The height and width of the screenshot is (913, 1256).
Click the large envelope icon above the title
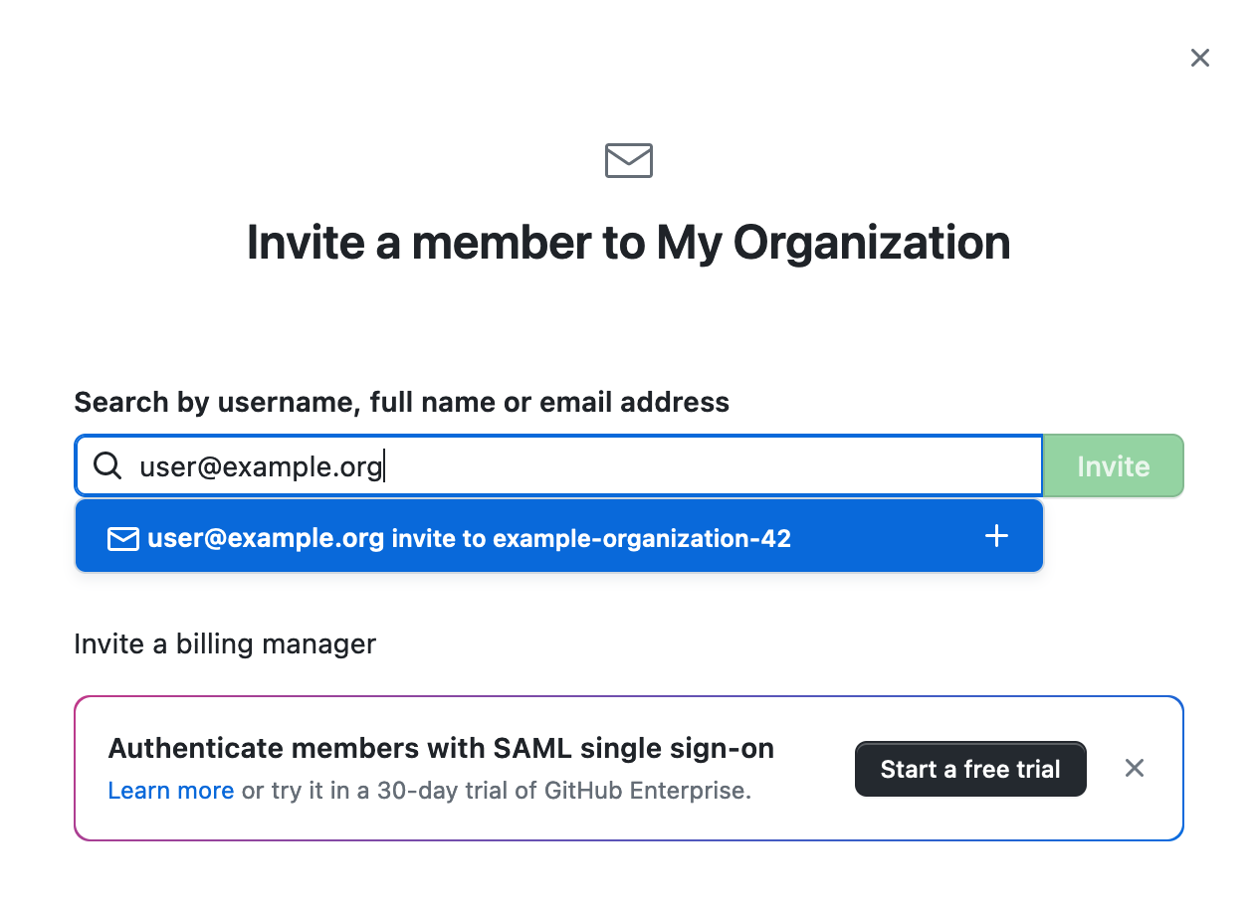point(629,160)
